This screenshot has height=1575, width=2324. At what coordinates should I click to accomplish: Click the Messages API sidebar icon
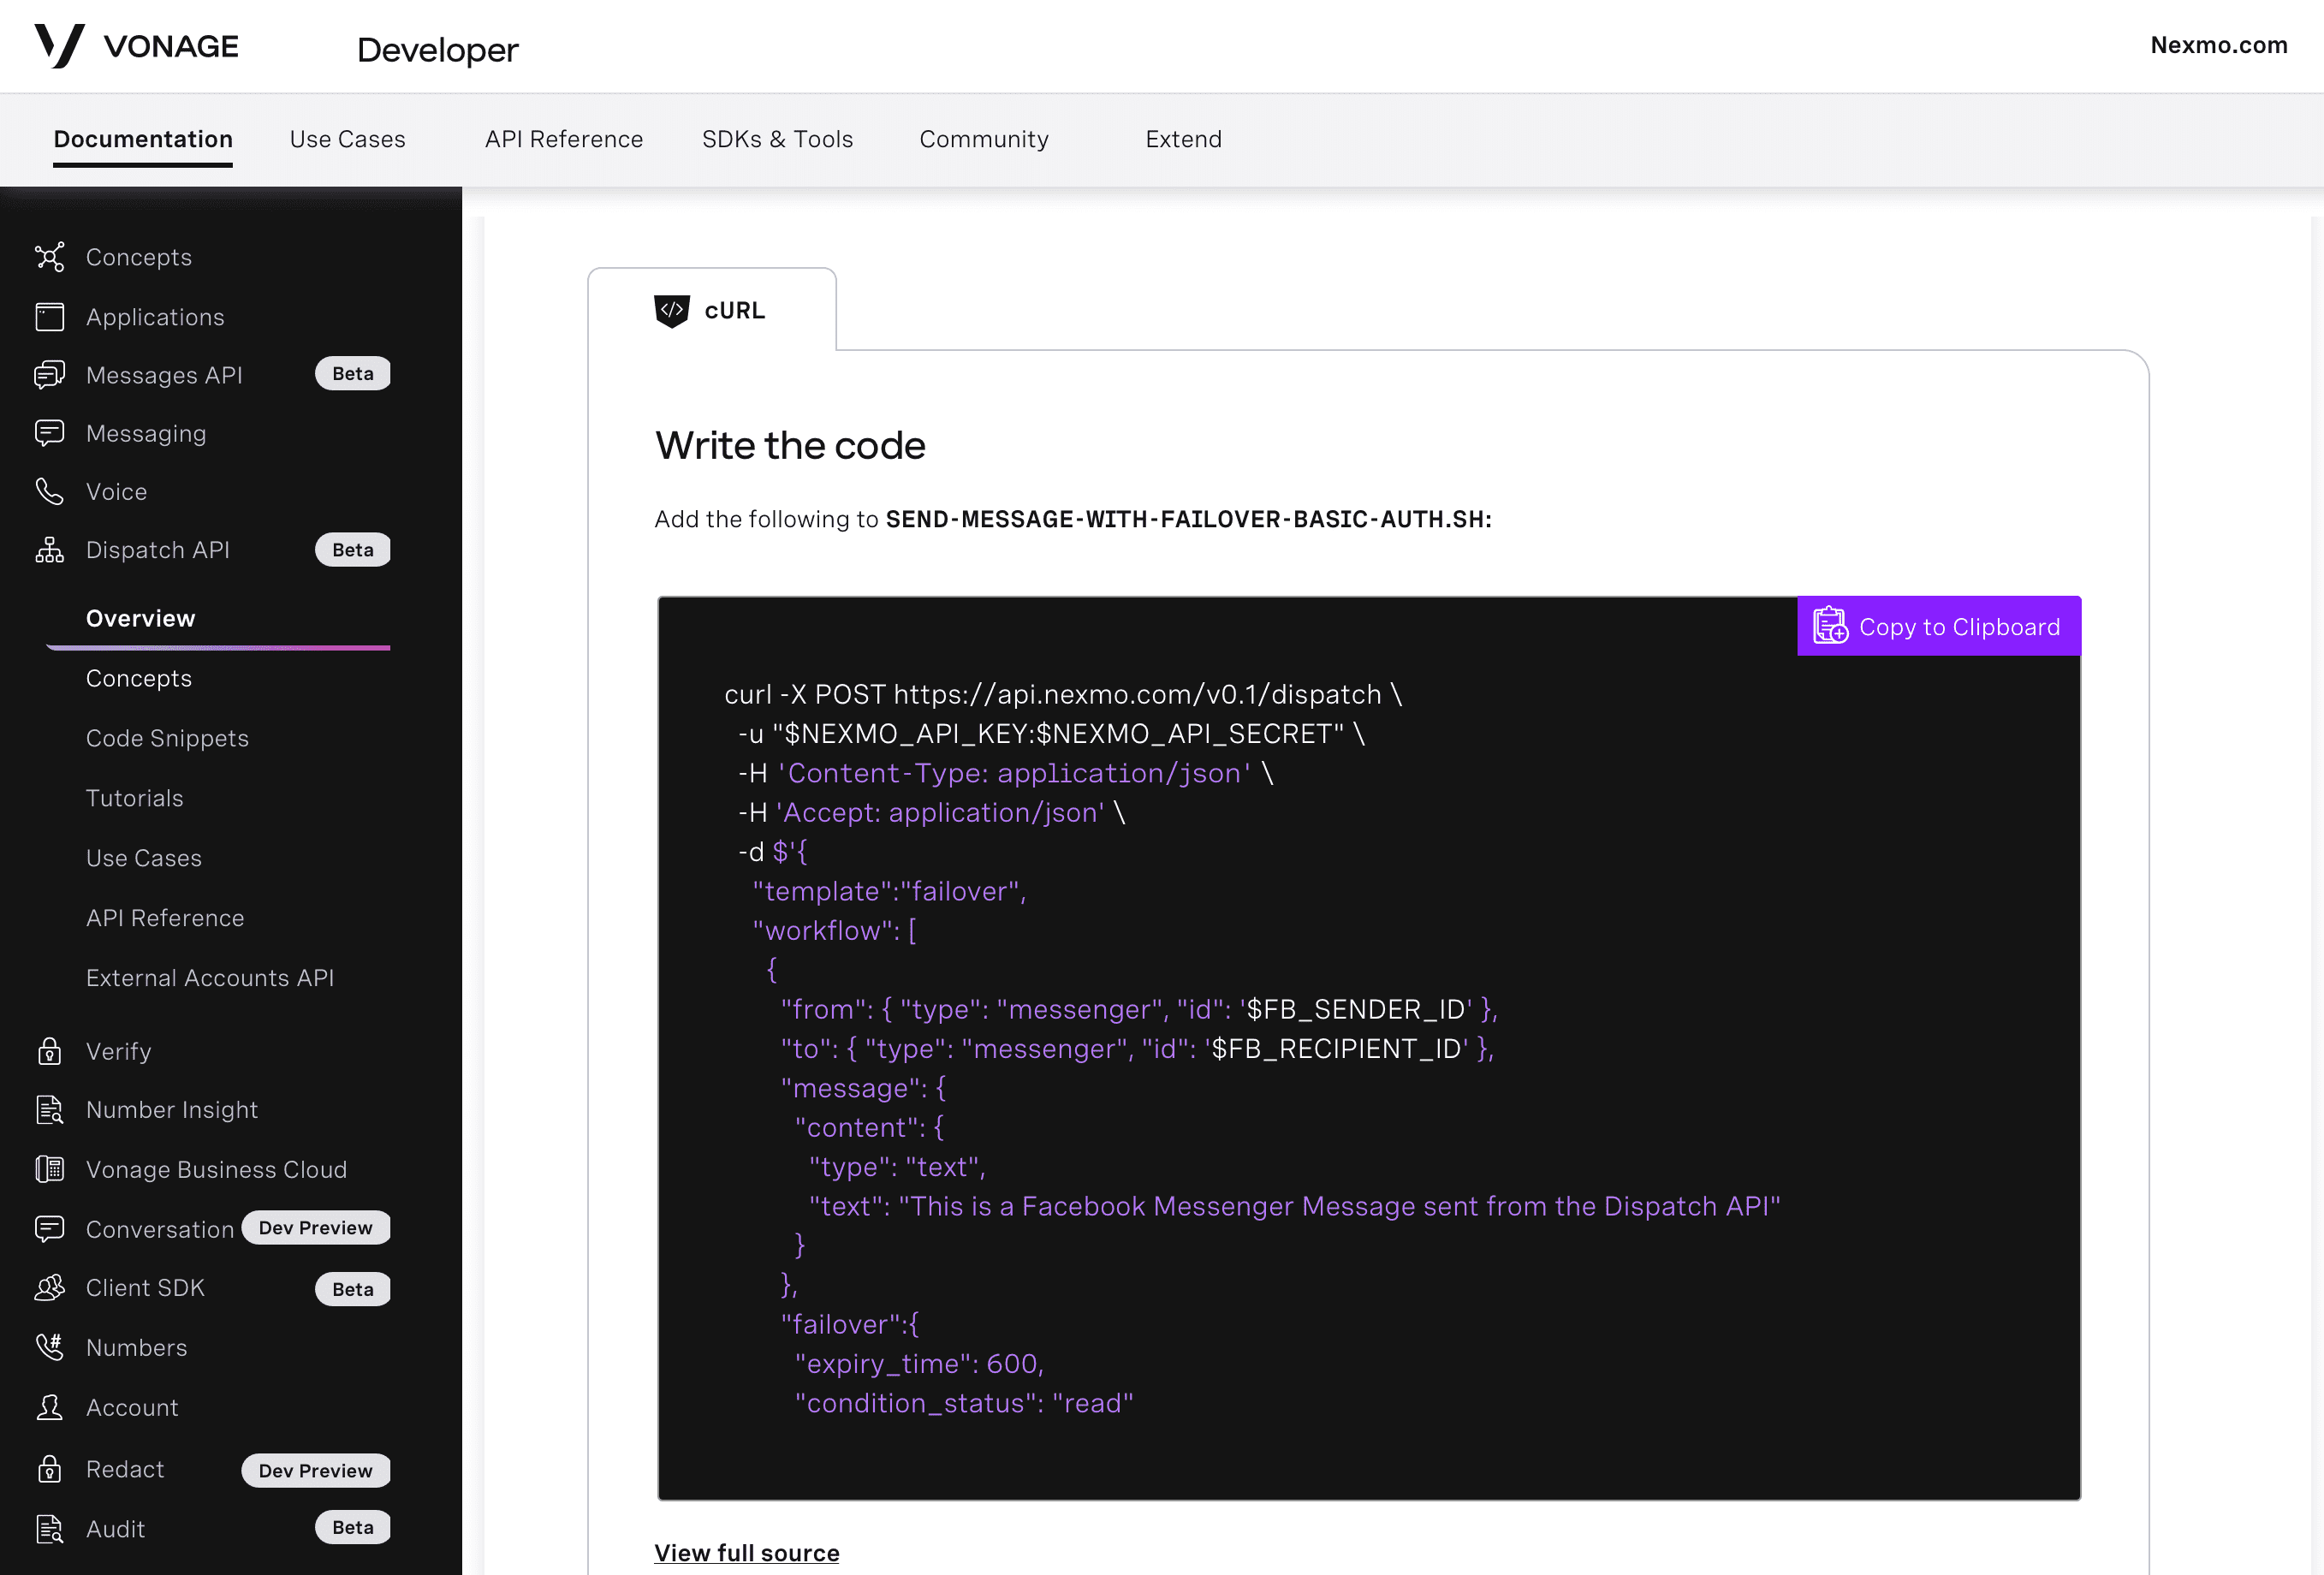50,372
